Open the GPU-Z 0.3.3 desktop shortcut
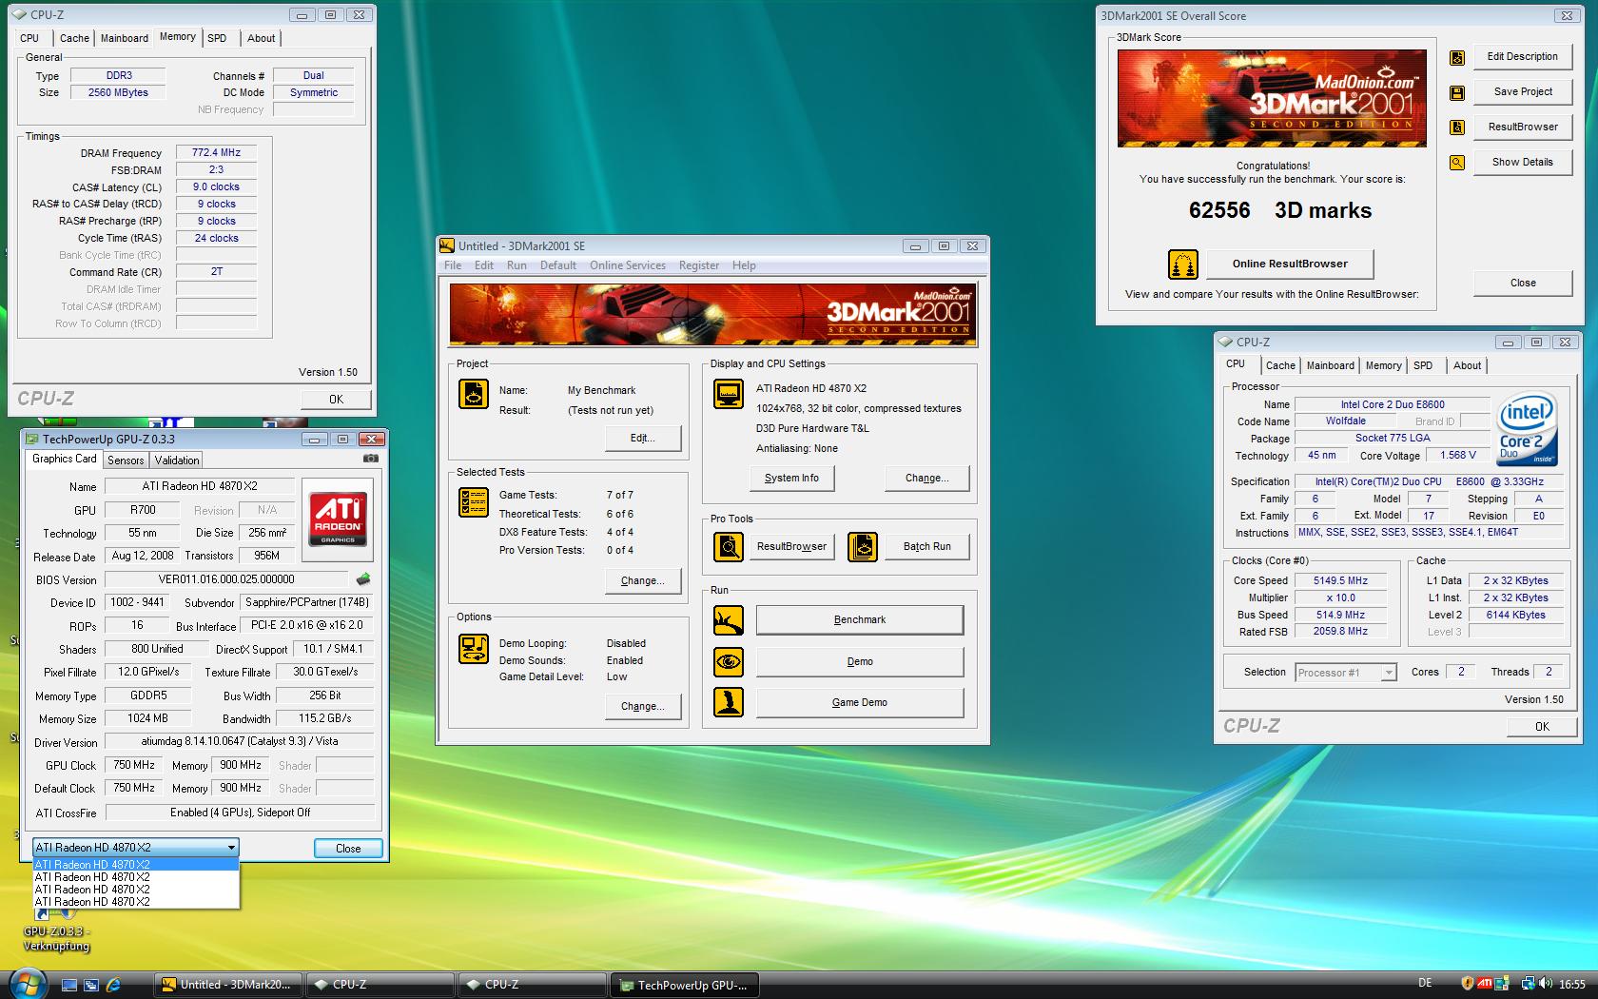The width and height of the screenshot is (1598, 999). (55, 930)
